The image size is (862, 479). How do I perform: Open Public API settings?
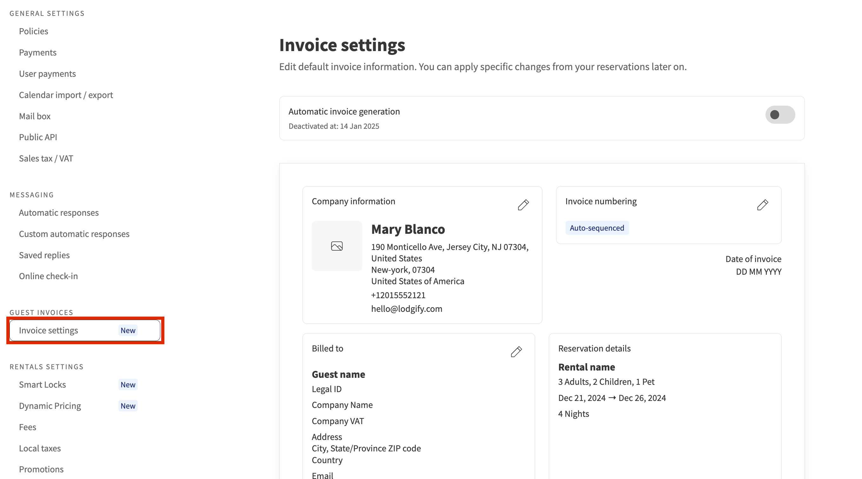[38, 137]
